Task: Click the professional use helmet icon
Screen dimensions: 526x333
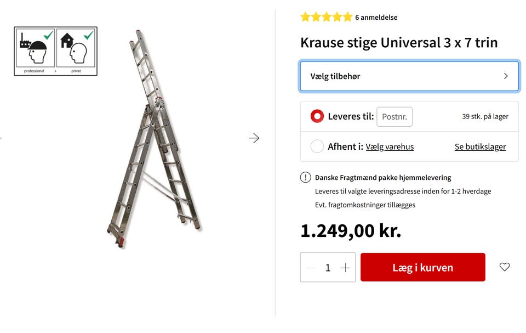Action: 35,48
